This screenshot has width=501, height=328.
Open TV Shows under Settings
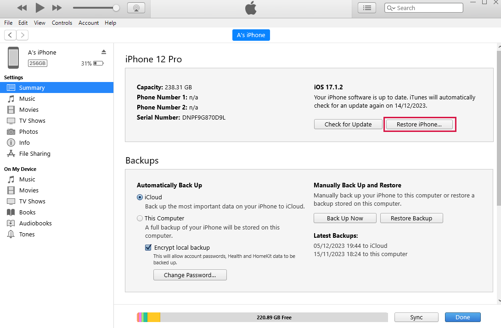[57, 121]
